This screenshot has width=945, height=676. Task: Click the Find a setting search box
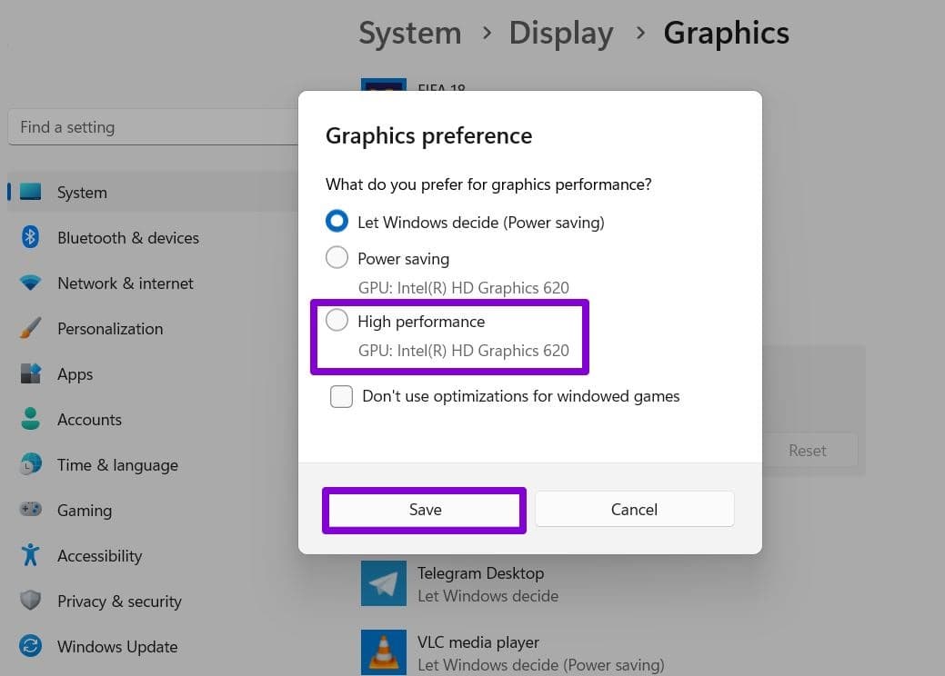pos(153,127)
